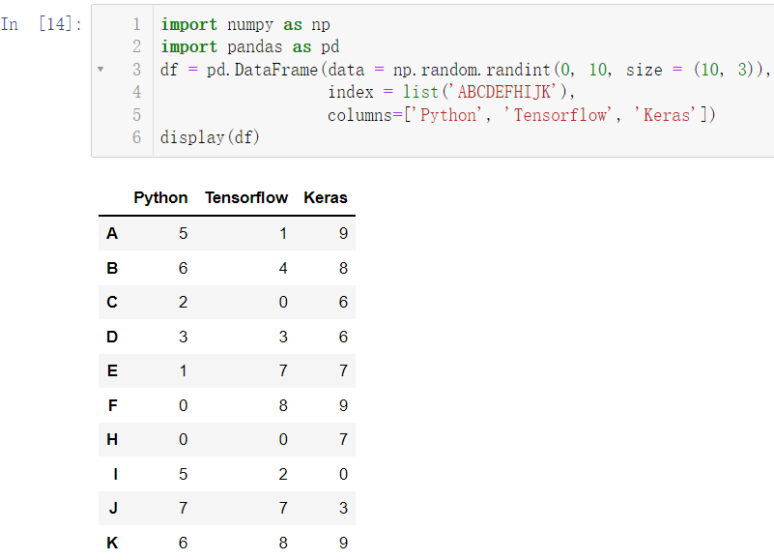Click the In [14] cell prompt
Screen dimensions: 774x560
tap(42, 24)
